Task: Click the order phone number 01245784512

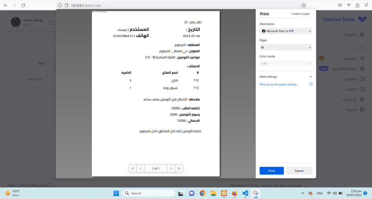Action: tap(123, 36)
